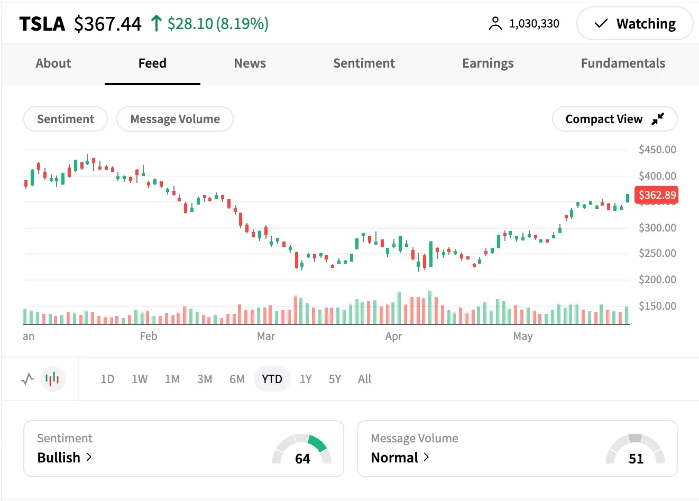Click the $450.00 price axis label
This screenshot has width=699, height=501.
point(657,150)
